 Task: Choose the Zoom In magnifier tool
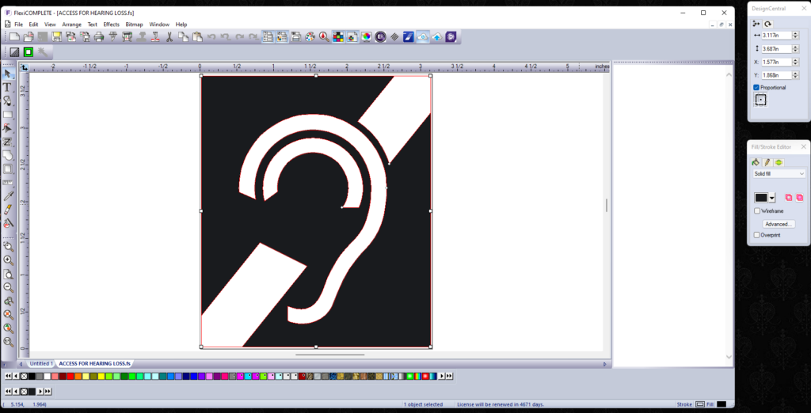8,260
